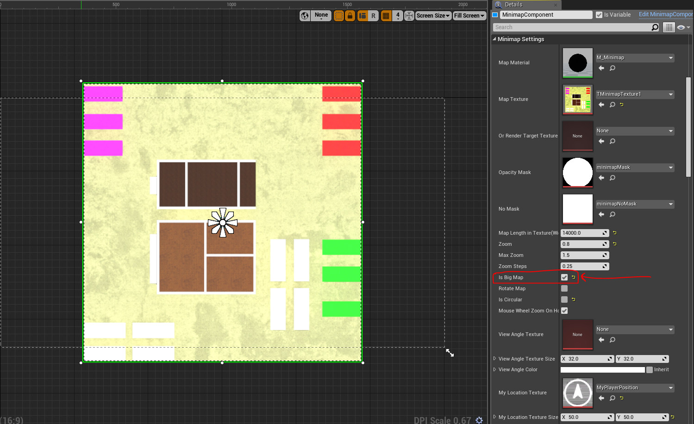This screenshot has height=424, width=694.
Task: Open the Screen Size dropdown
Action: tap(432, 15)
